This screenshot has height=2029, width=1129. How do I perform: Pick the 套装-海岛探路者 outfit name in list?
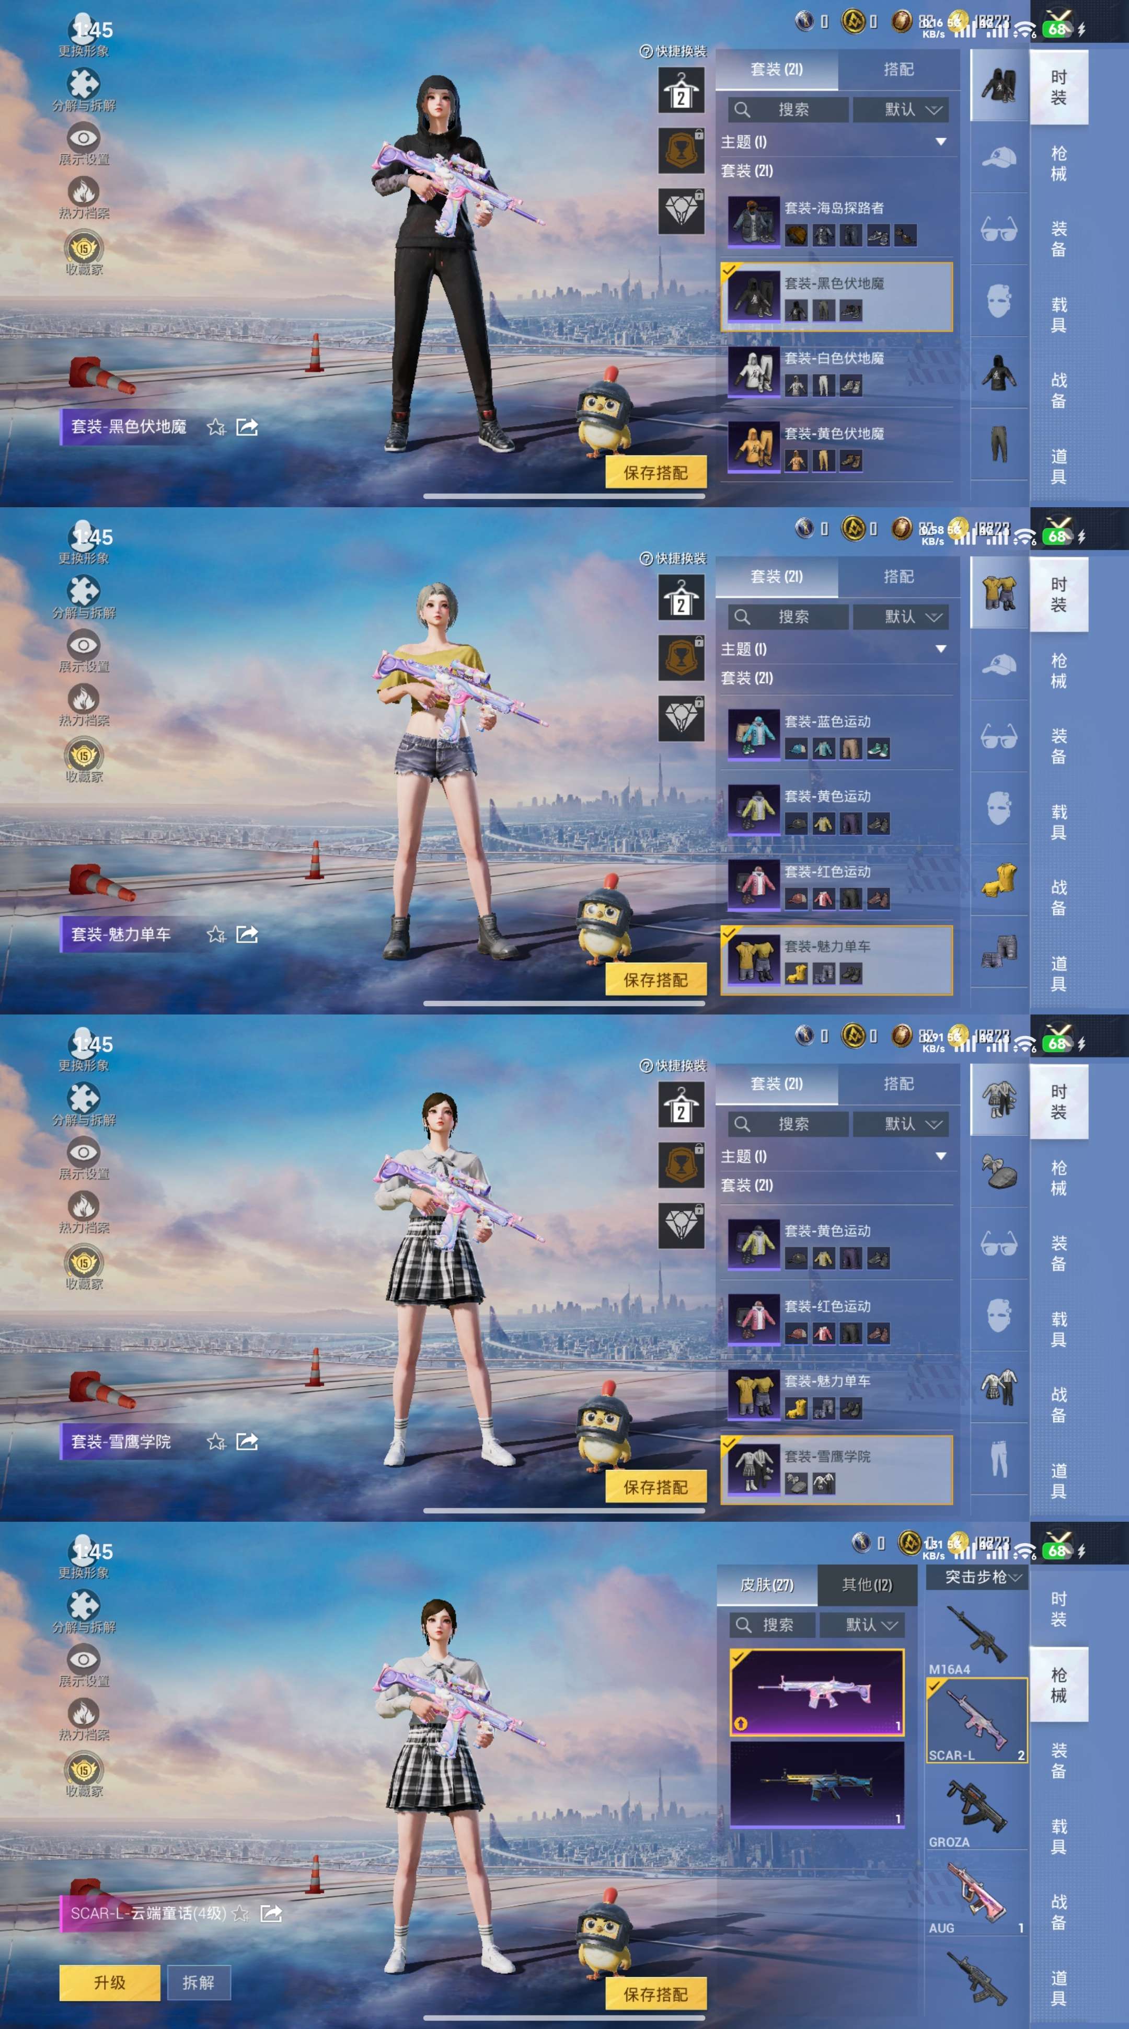click(834, 208)
